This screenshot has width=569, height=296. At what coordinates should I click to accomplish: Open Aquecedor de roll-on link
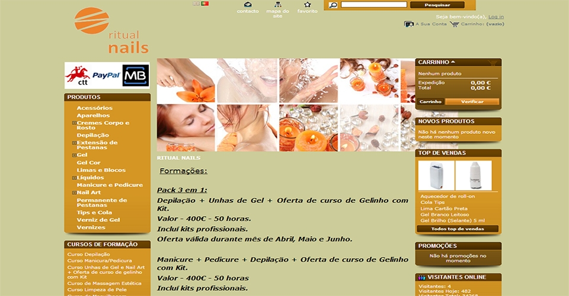(447, 197)
